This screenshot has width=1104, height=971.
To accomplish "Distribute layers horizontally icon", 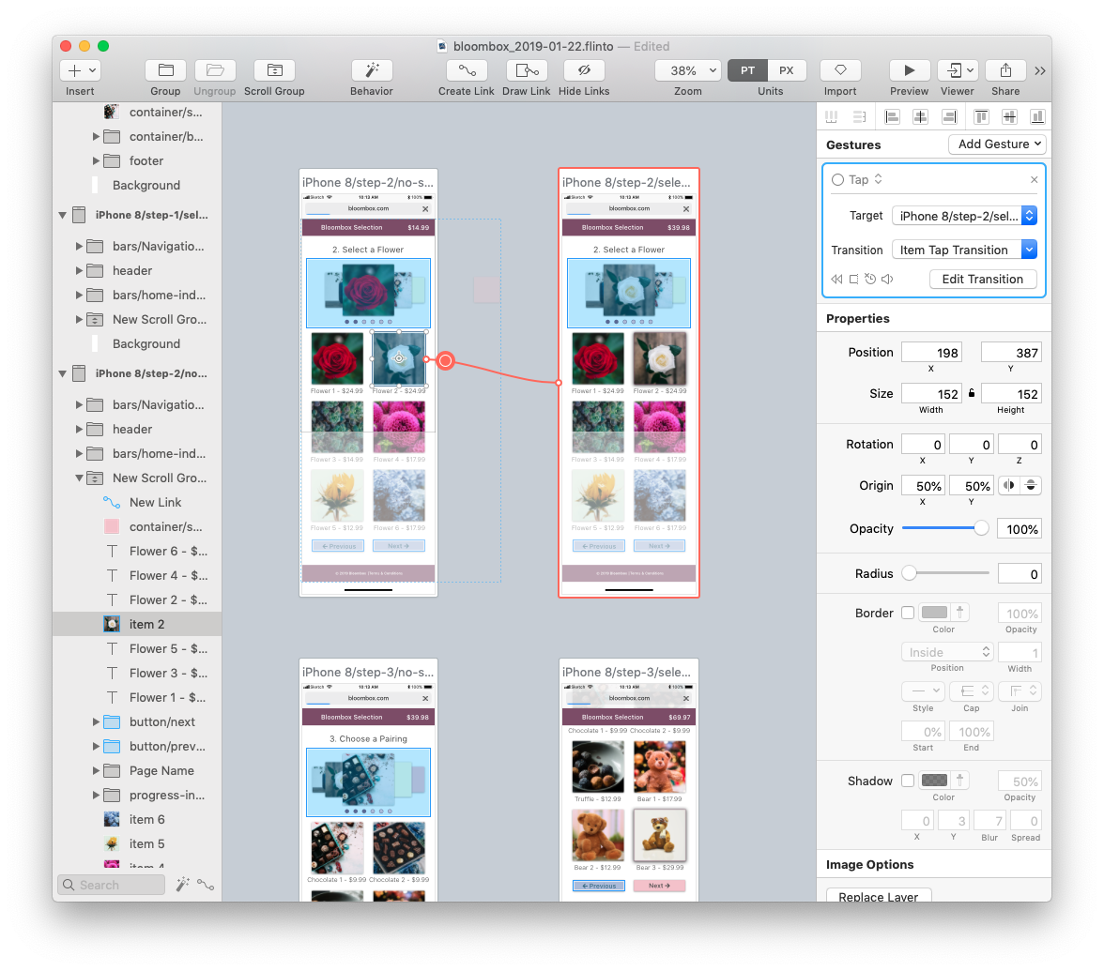I will pos(832,116).
